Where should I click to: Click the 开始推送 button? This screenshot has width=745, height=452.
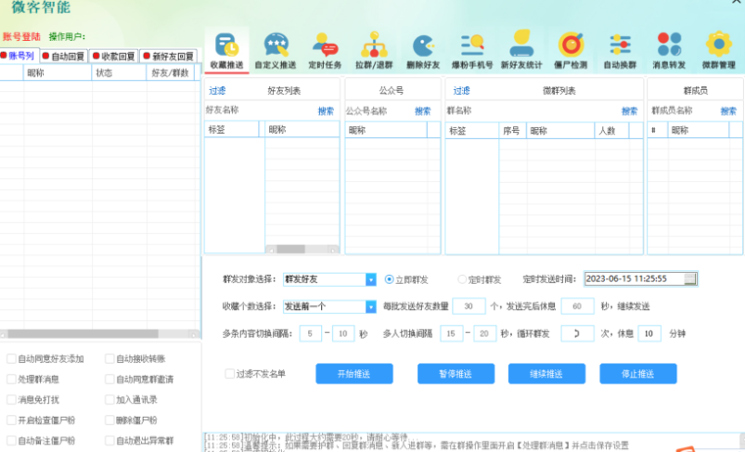tap(347, 374)
